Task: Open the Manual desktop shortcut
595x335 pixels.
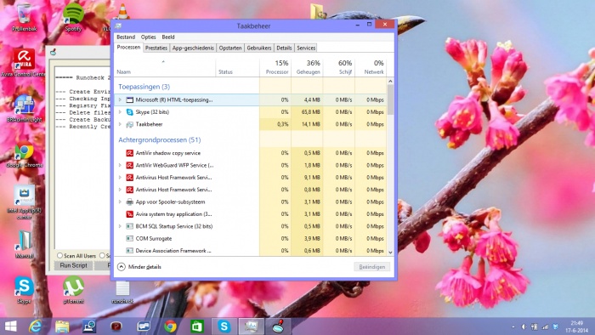Action: (25, 245)
